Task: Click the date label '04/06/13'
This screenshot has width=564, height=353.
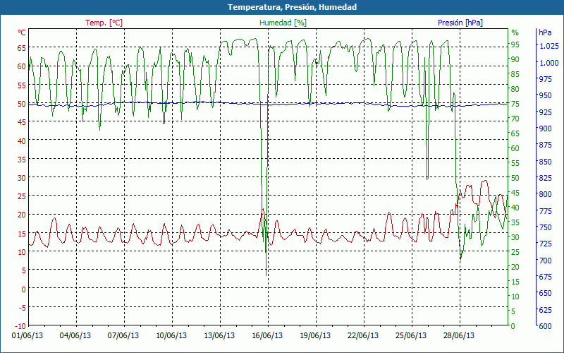Action: pos(75,336)
